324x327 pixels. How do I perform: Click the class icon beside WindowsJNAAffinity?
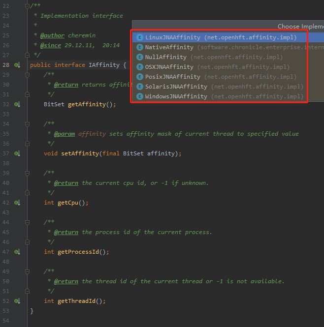pos(140,96)
